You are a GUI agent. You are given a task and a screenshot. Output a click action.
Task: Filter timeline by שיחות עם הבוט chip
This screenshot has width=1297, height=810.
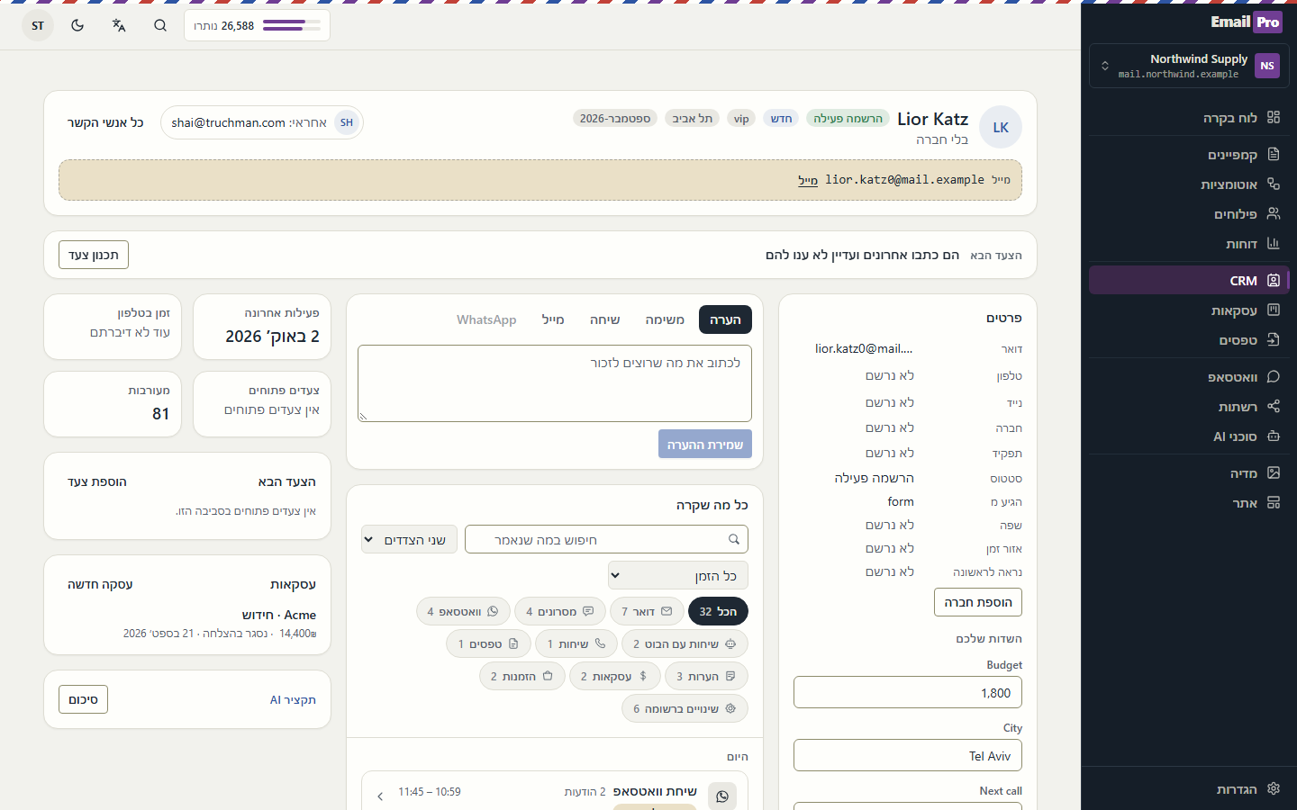(x=685, y=643)
